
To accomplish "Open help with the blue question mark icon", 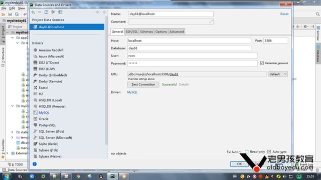I will [35, 164].
